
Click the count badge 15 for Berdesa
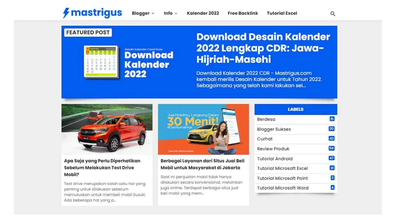(332, 119)
